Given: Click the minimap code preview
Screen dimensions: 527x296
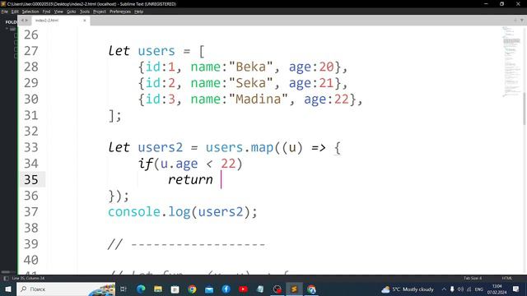Looking at the screenshot, I should pos(511,62).
